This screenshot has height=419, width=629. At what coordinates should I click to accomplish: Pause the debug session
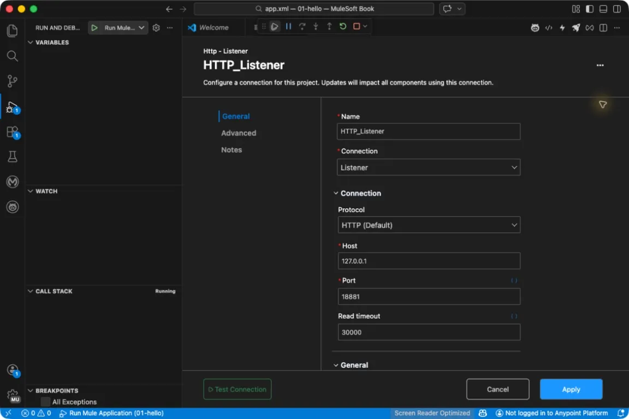[288, 27]
